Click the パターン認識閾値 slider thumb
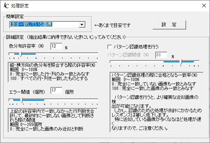210x143 pixels. pos(181,62)
